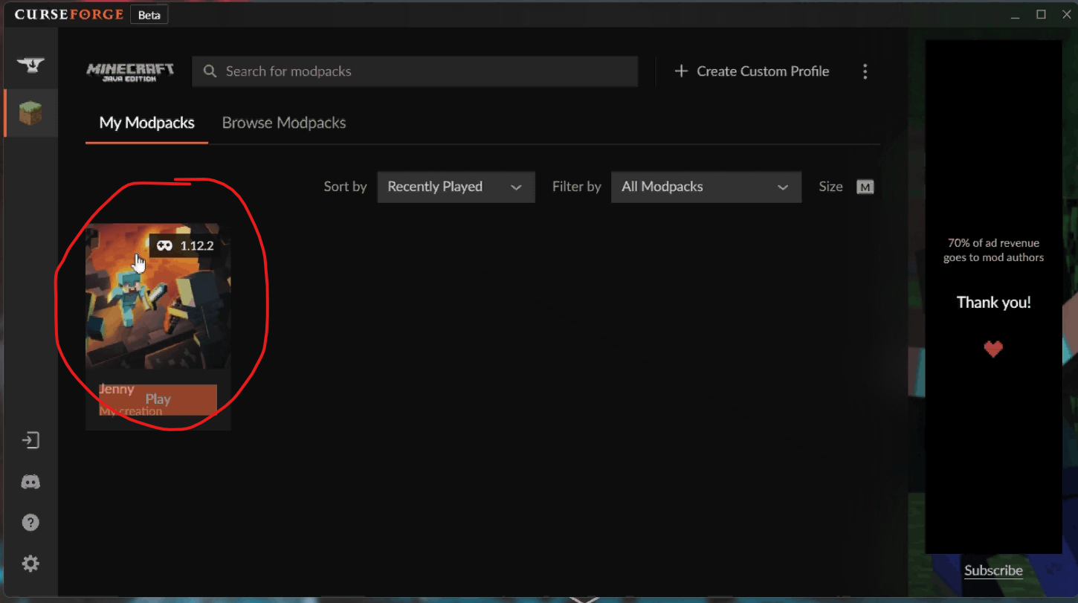Viewport: 1078px width, 603px height.
Task: Toggle the size M tile button
Action: (865, 187)
